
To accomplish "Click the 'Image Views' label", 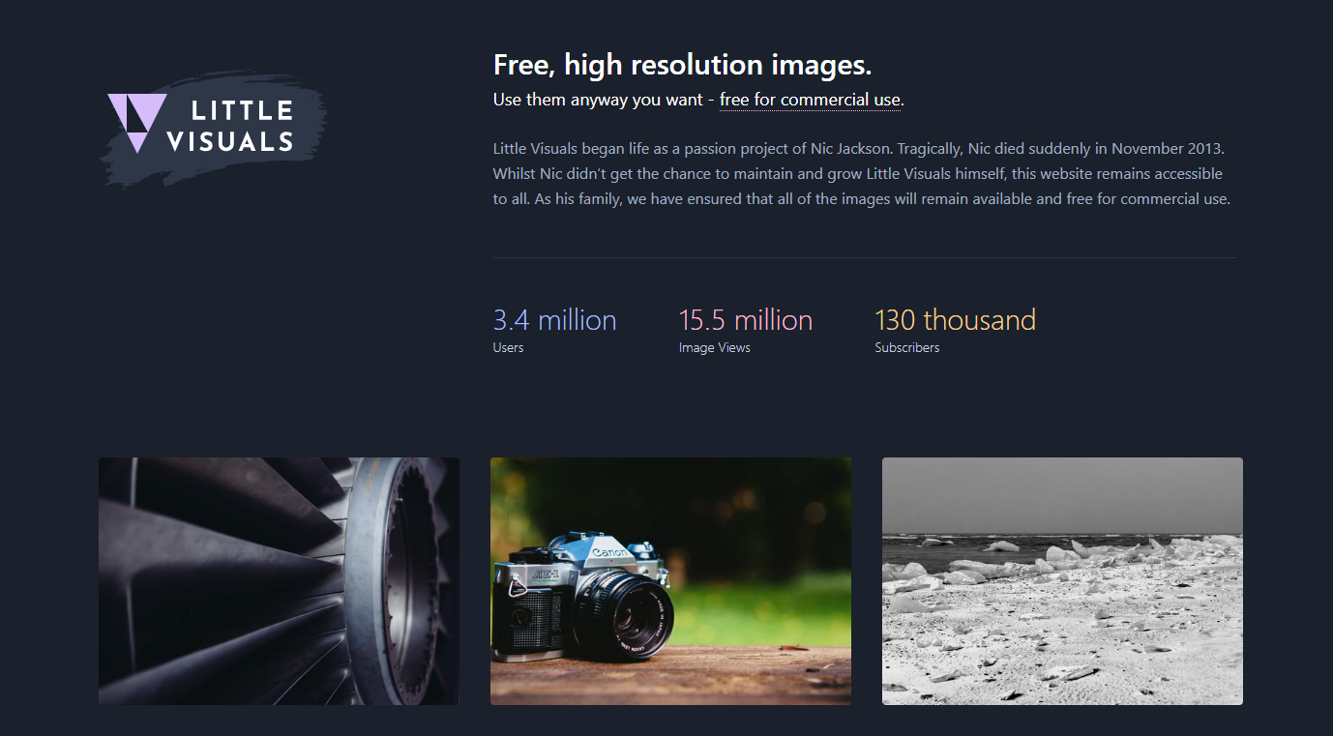I will [x=715, y=347].
